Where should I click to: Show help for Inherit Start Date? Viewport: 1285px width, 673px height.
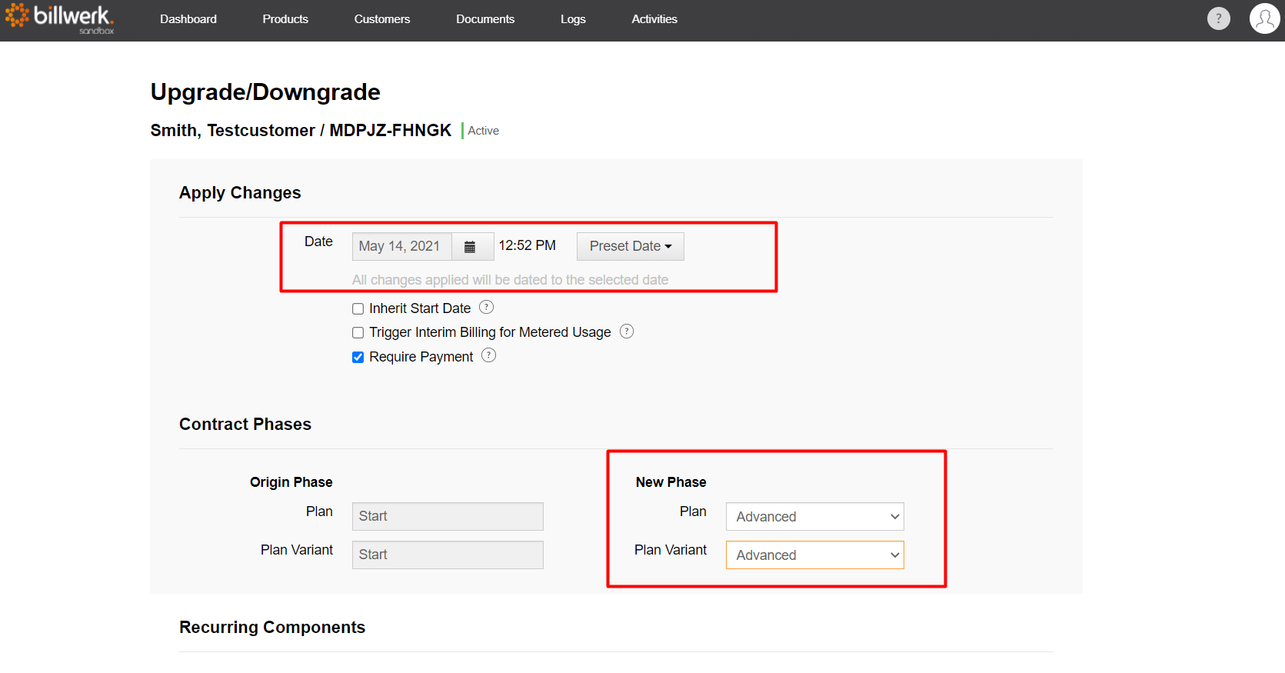[486, 308]
